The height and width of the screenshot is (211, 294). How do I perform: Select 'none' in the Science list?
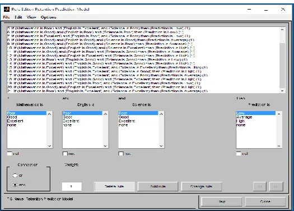pos(138,125)
